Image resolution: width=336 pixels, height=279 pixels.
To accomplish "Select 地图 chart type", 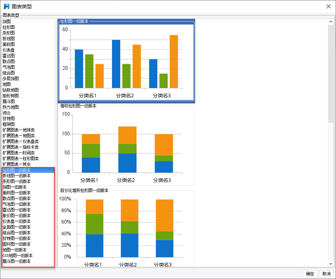I will [6, 84].
